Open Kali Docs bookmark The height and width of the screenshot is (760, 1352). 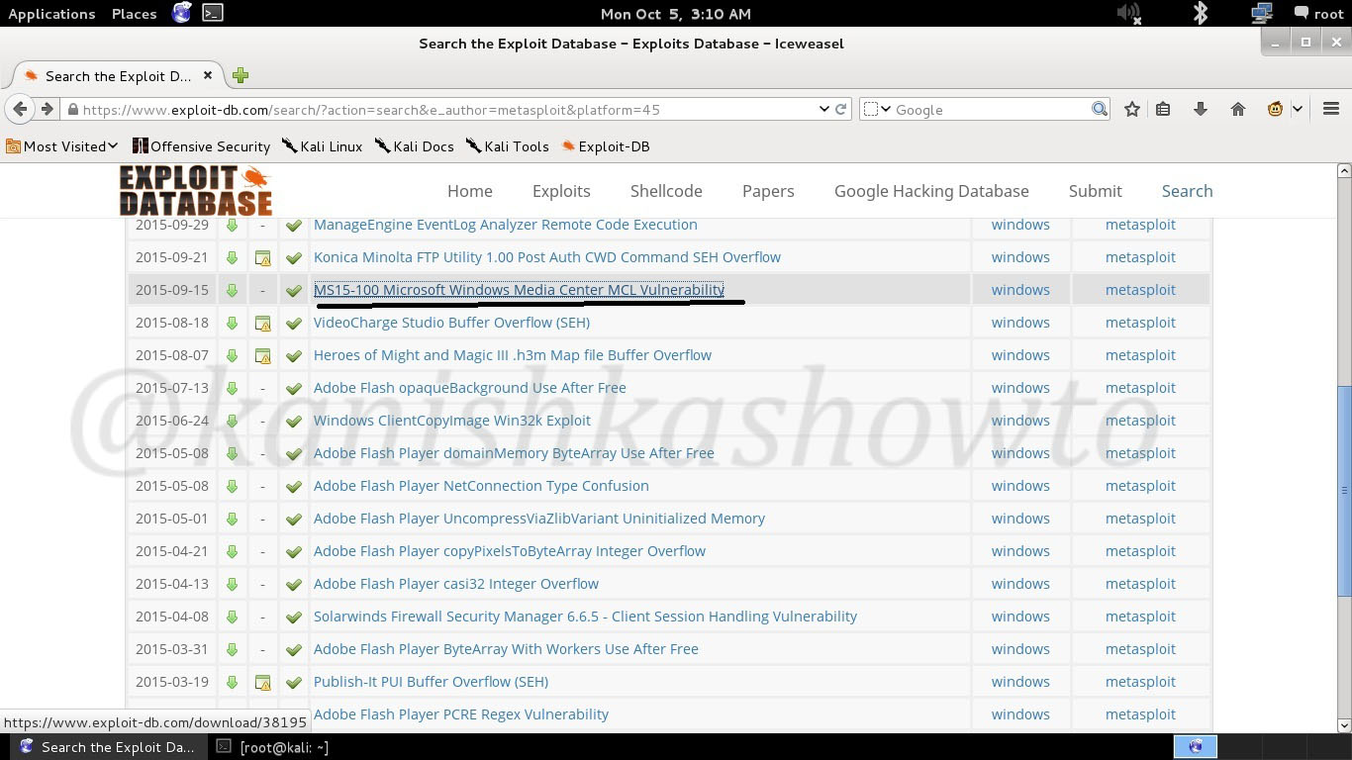pyautogui.click(x=414, y=146)
